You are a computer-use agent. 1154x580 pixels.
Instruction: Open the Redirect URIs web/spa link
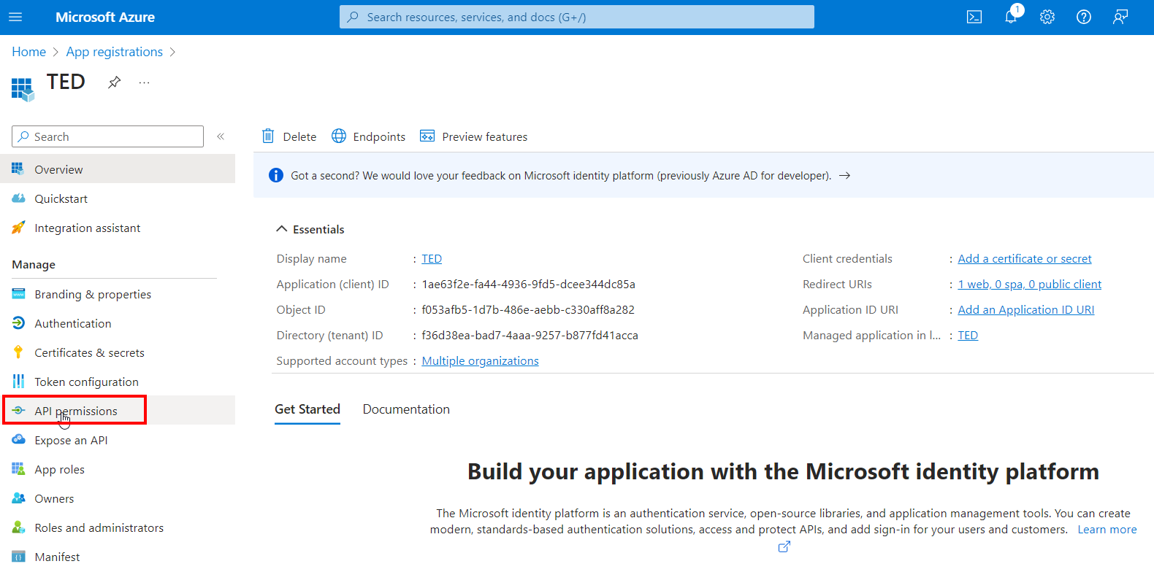(x=1029, y=285)
